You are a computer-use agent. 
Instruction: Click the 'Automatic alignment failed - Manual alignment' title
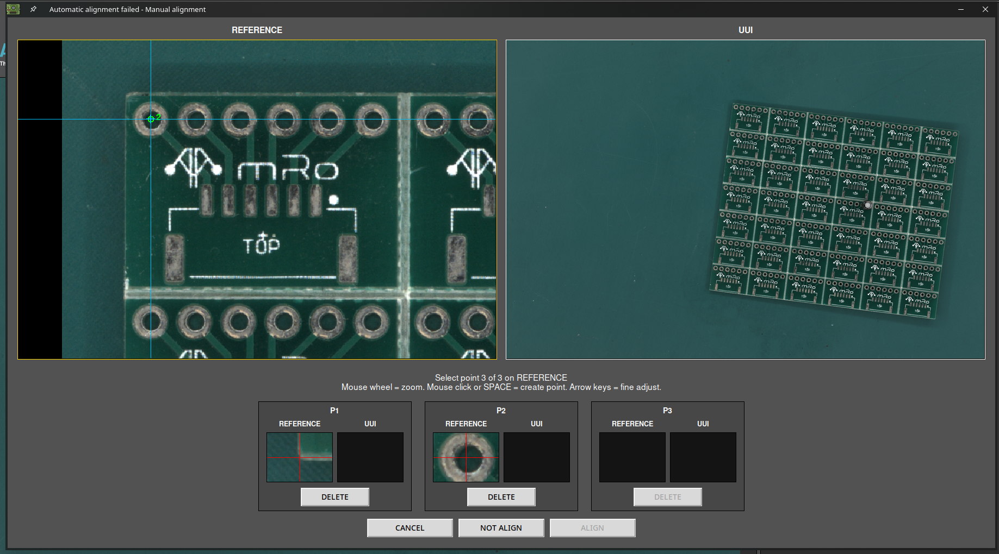(x=127, y=9)
